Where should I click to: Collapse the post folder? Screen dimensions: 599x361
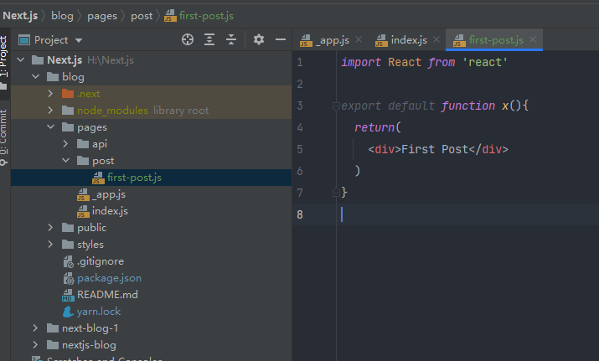coord(65,161)
